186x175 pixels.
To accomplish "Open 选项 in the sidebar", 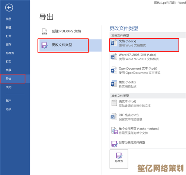I will (9, 109).
